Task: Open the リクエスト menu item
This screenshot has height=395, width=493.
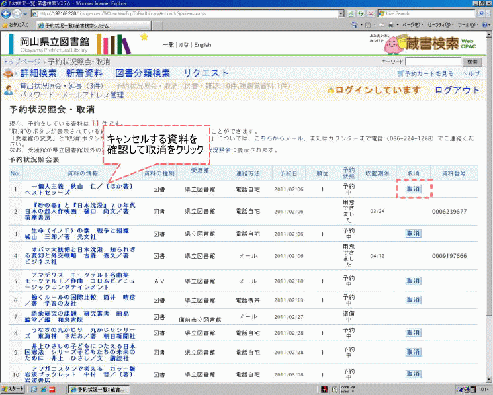Action: (x=206, y=73)
